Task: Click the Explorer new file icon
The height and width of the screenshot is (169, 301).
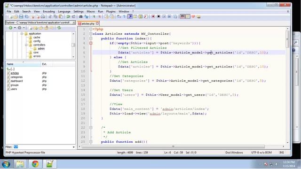Action: coord(31,28)
